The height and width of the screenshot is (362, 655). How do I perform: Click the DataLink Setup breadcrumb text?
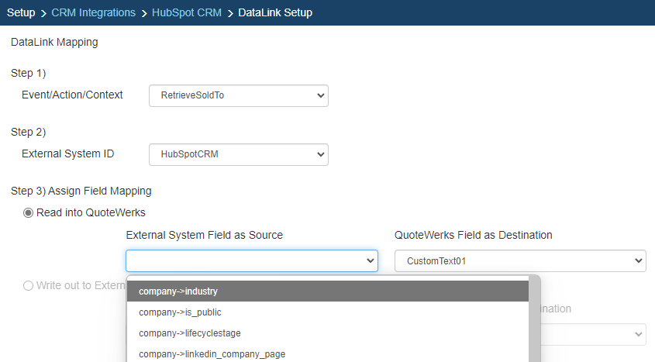point(275,13)
